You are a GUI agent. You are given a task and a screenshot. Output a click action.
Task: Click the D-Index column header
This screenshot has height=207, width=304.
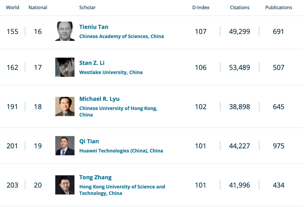click(x=200, y=7)
